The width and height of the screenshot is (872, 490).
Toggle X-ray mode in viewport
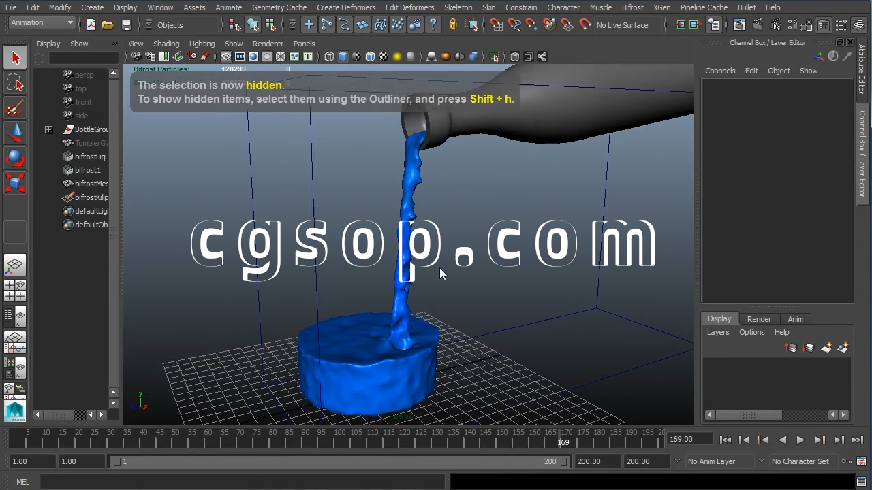515,56
